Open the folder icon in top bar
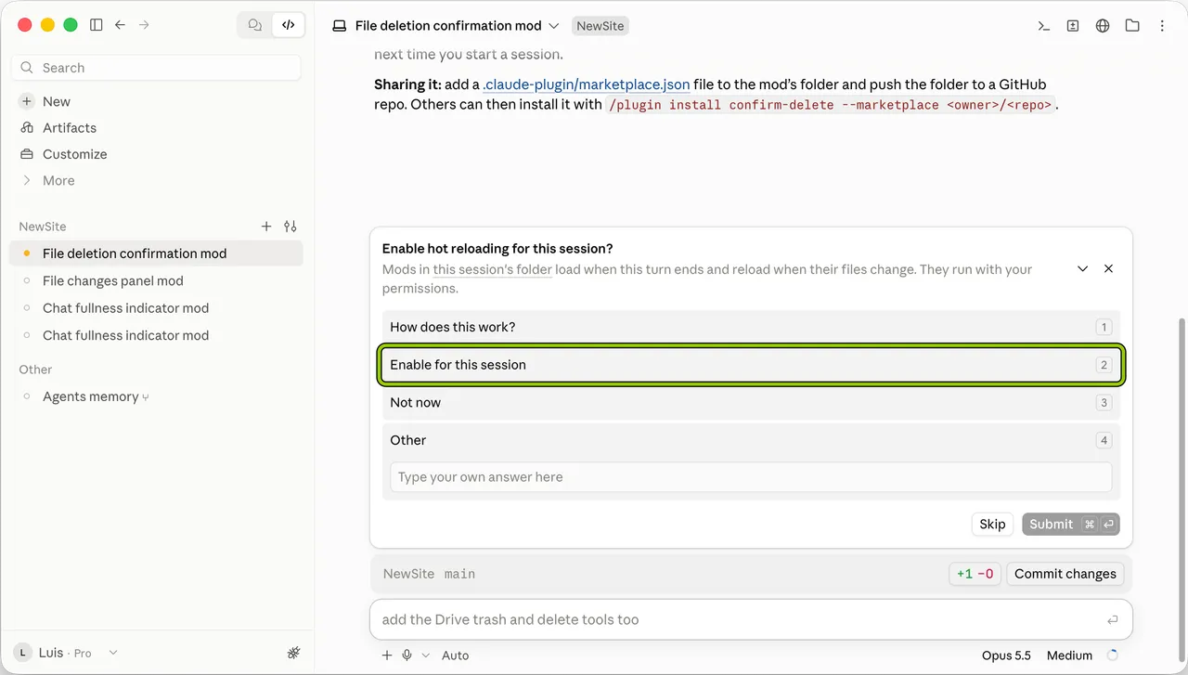This screenshot has height=675, width=1188. click(1132, 26)
